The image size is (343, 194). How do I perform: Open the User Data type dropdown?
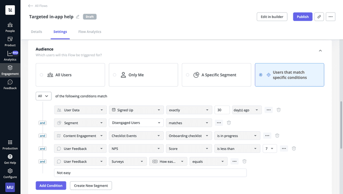click(x=80, y=110)
